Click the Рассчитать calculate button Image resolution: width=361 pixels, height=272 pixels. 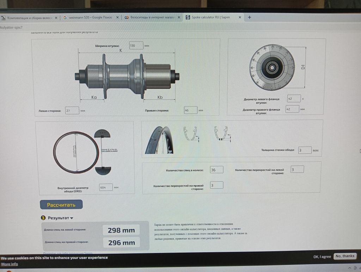click(61, 205)
